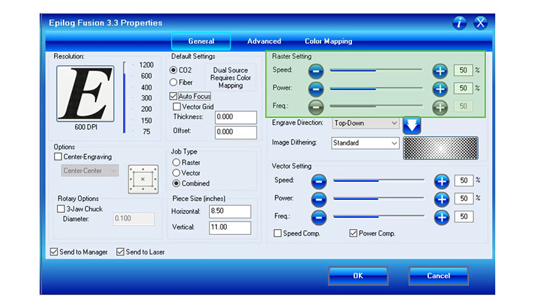Open the Center-Center position dropdown
The image size is (533, 304).
(x=90, y=171)
